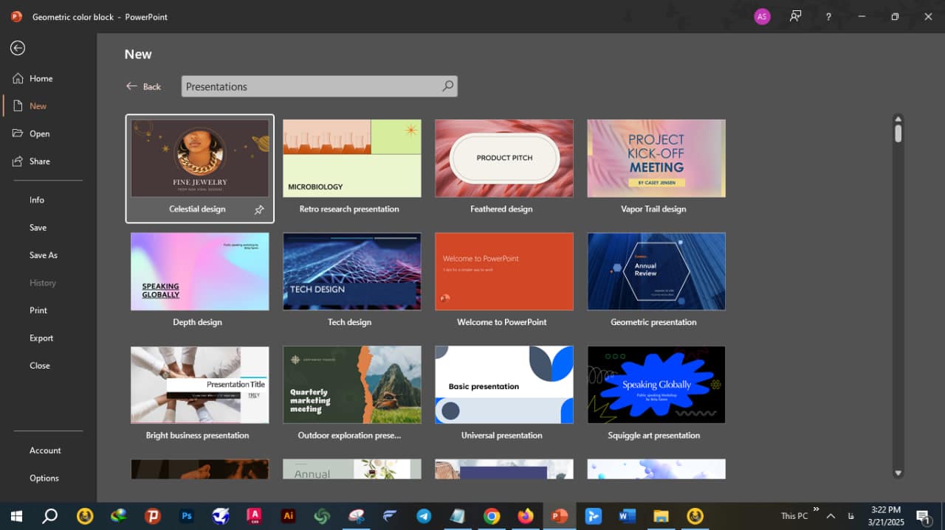Click the Presentations search input field
The width and height of the screenshot is (945, 530).
310,86
